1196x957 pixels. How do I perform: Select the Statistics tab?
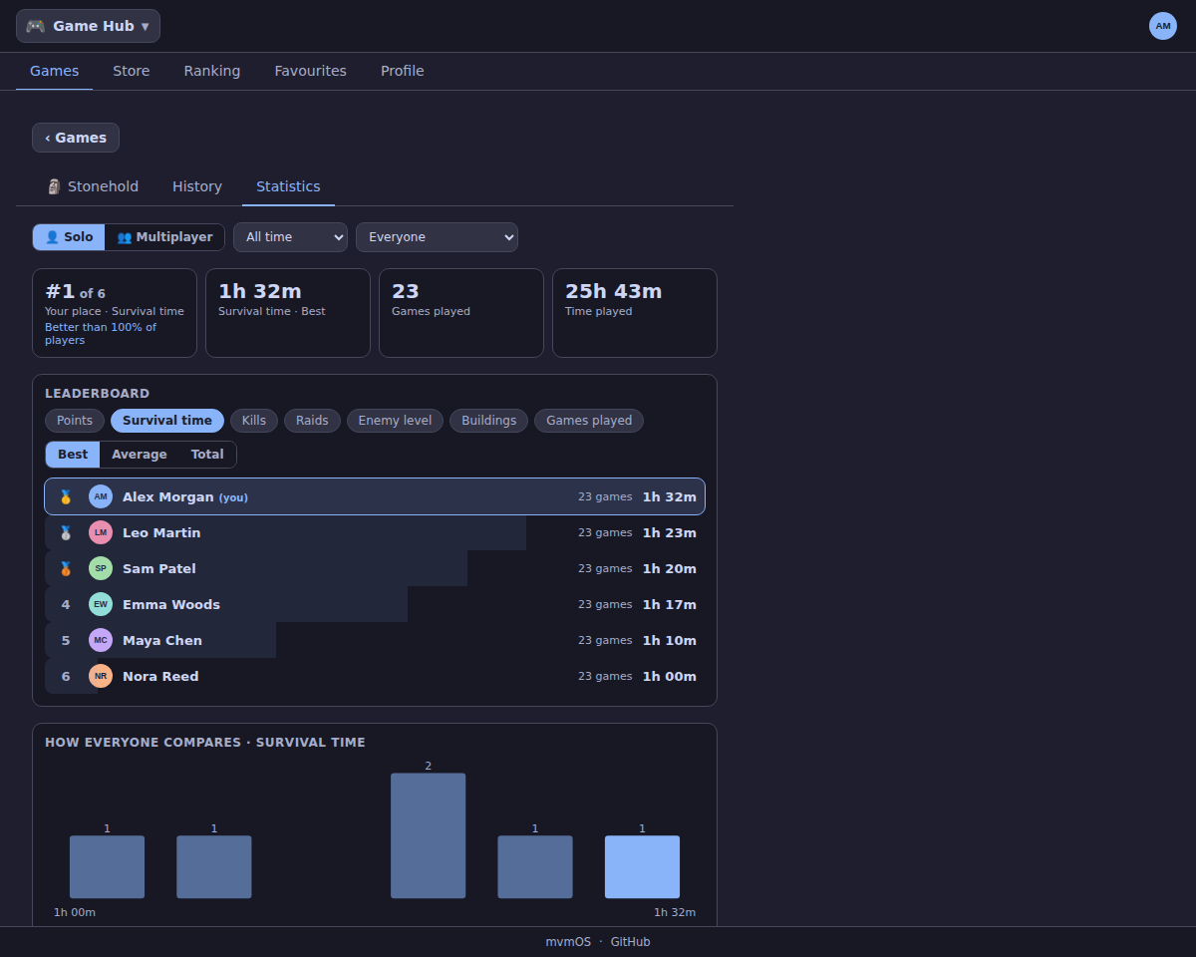click(288, 186)
